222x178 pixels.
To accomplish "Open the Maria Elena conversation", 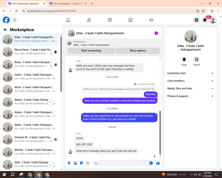I will pos(30,52).
